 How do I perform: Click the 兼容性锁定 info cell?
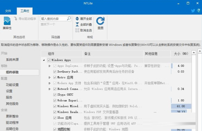[x=157, y=66]
